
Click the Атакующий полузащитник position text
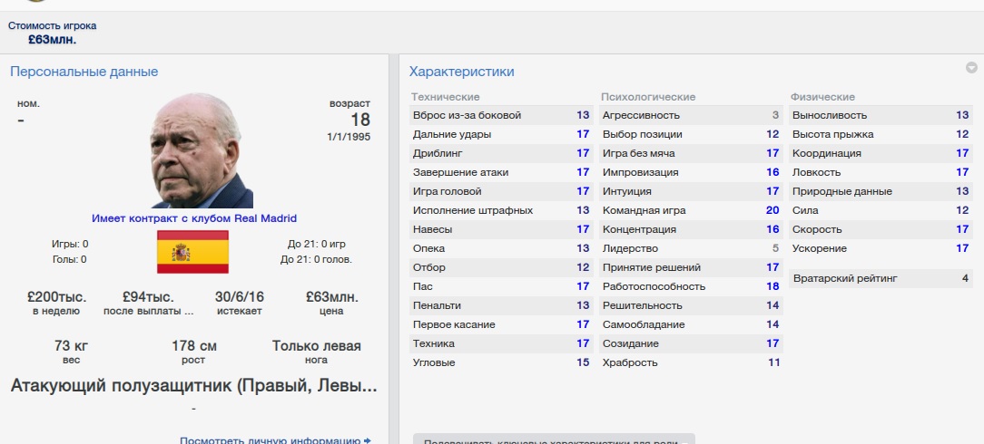193,386
